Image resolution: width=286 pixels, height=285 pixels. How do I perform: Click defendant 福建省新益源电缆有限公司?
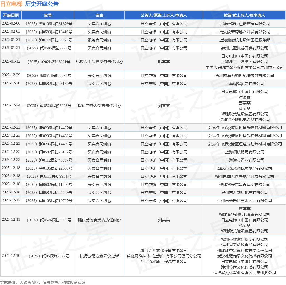coord(245,245)
